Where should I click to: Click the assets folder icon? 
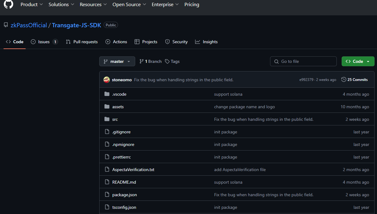tap(107, 107)
